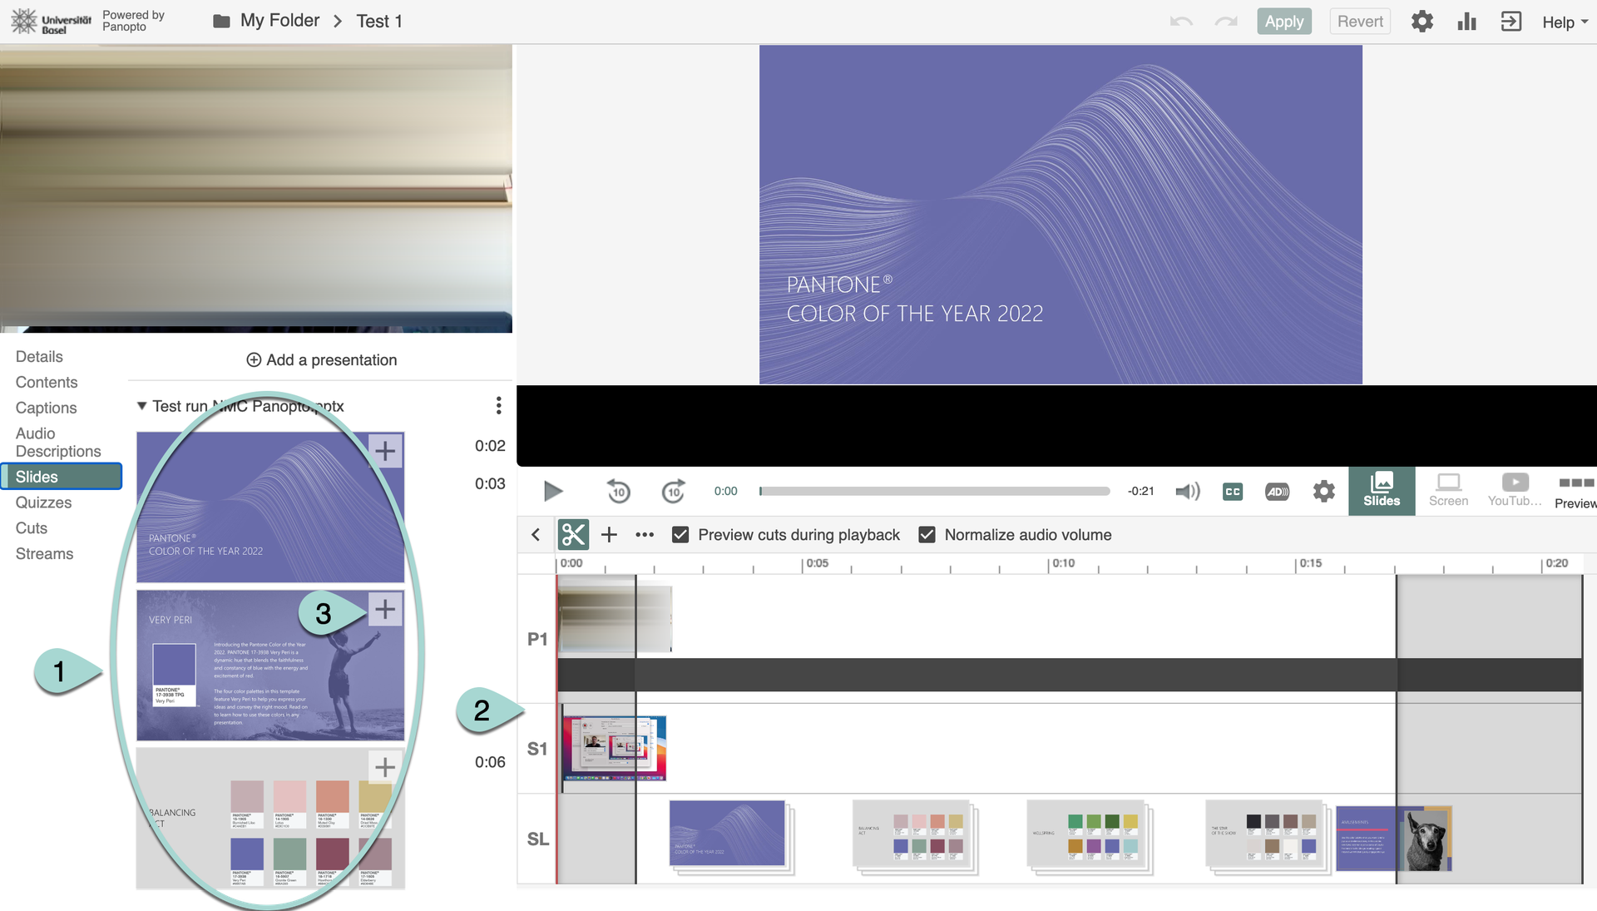Switch to the Slides stream view
This screenshot has height=911, width=1597.
(1381, 491)
